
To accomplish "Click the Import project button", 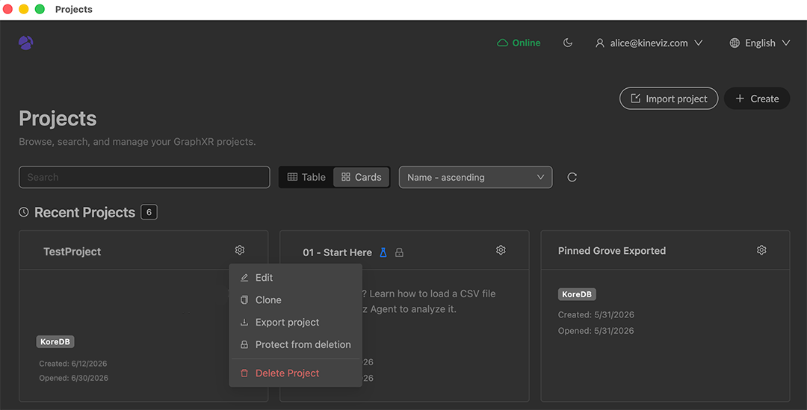I will tap(669, 99).
